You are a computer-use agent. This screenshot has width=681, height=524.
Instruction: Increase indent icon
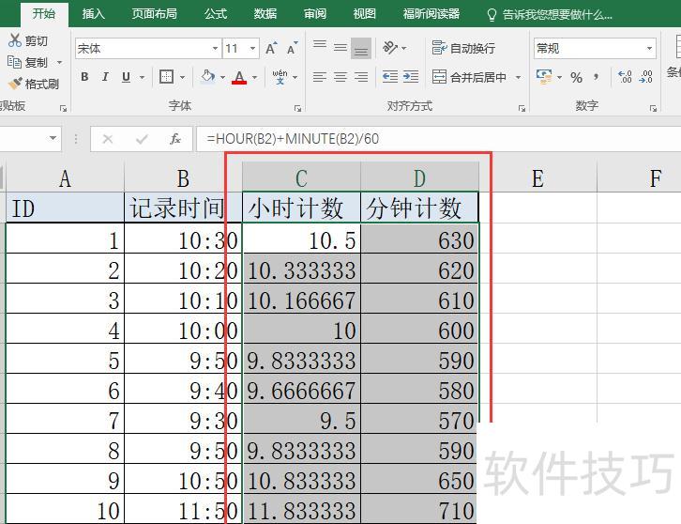pos(411,77)
